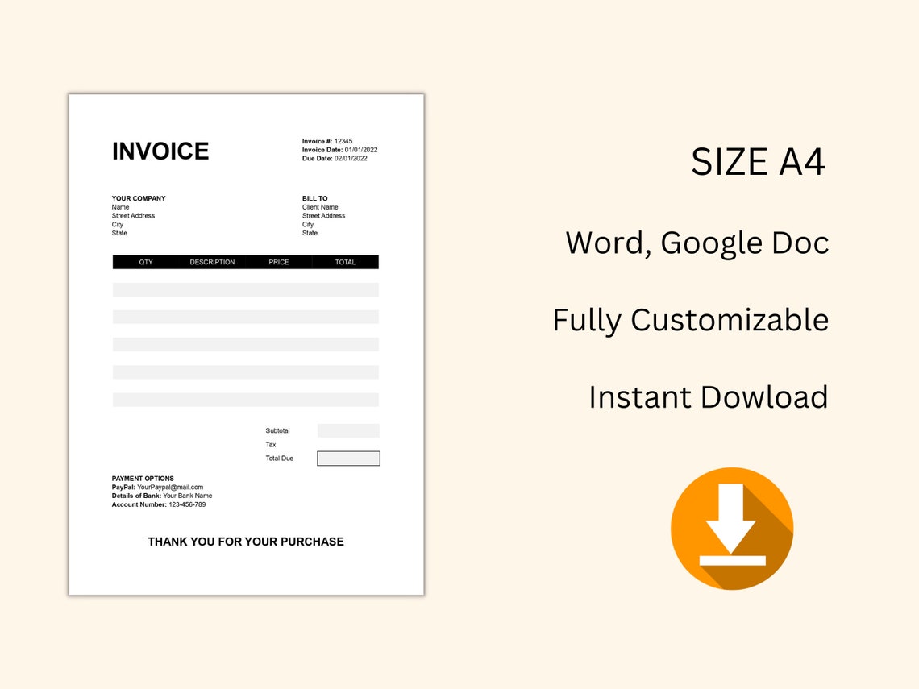Select the TOTAL column header

(345, 261)
